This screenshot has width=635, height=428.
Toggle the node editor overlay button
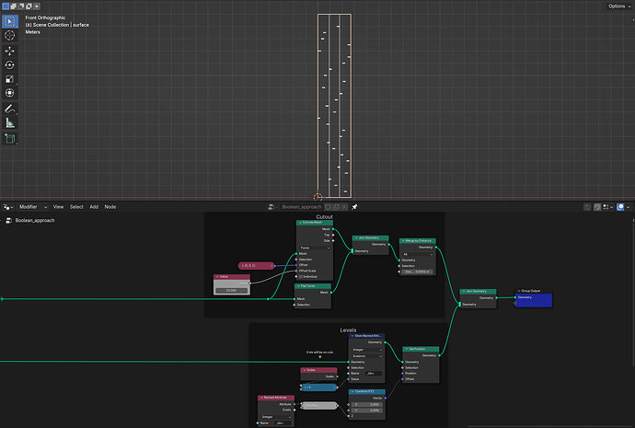pyautogui.click(x=620, y=207)
